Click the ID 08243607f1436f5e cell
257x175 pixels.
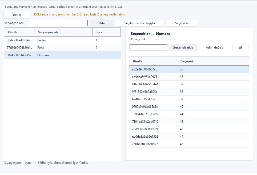pos(19,55)
